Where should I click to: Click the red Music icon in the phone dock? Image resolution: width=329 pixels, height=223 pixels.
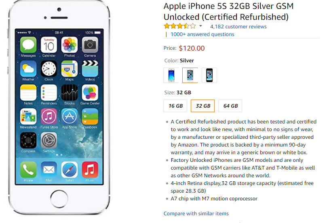pyautogui.click(x=90, y=170)
